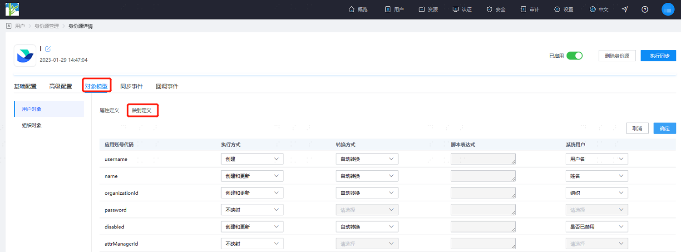
Task: Click the edit pencil icon beside identity source name
Action: coord(48,49)
